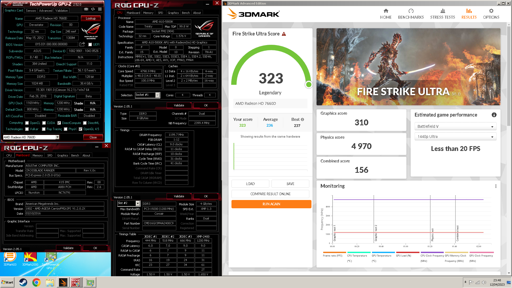Click the BIOS version share/export icon
The width and height of the screenshot is (512, 288).
[x=82, y=44]
